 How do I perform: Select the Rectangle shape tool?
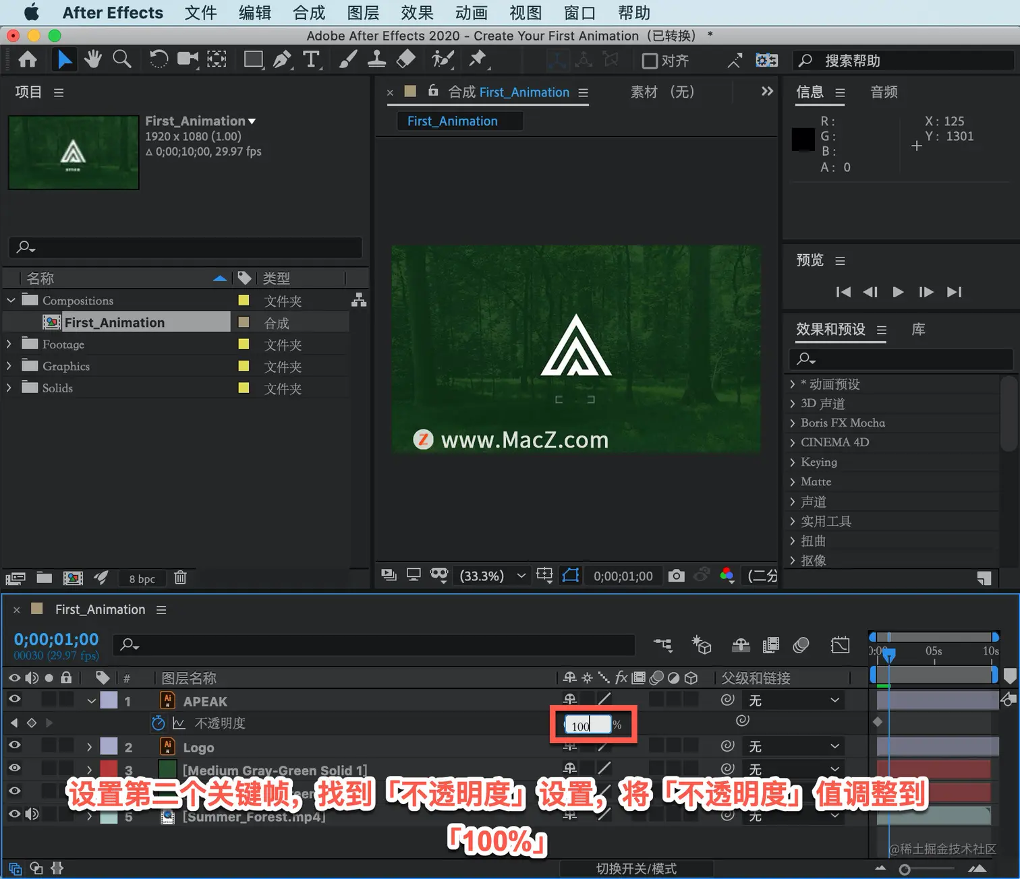[254, 60]
